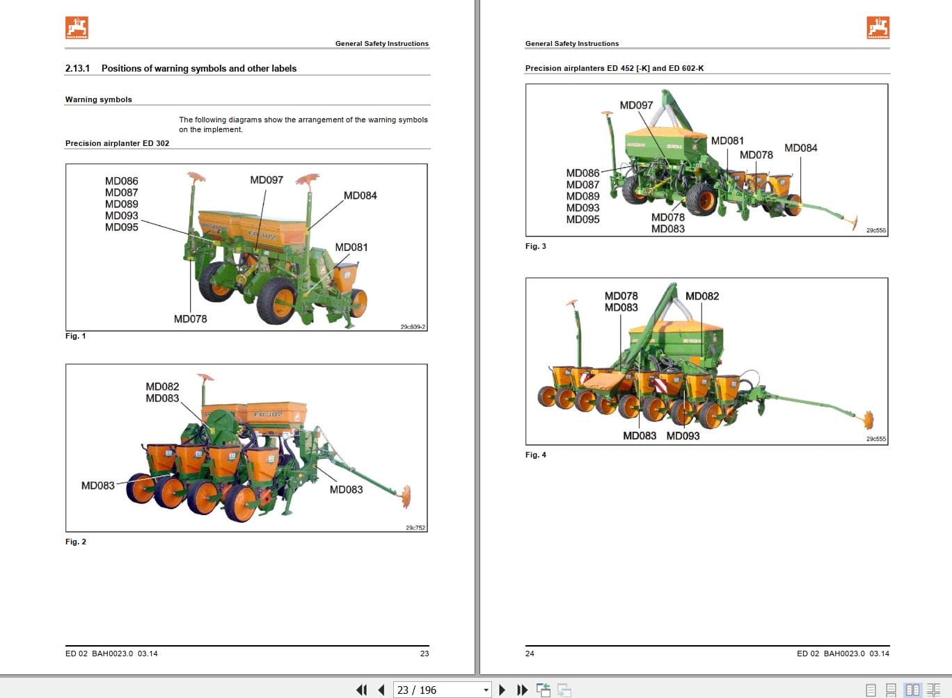This screenshot has width=952, height=698.
Task: Click 'General Safety Instructions' header on left page
Action: point(382,43)
